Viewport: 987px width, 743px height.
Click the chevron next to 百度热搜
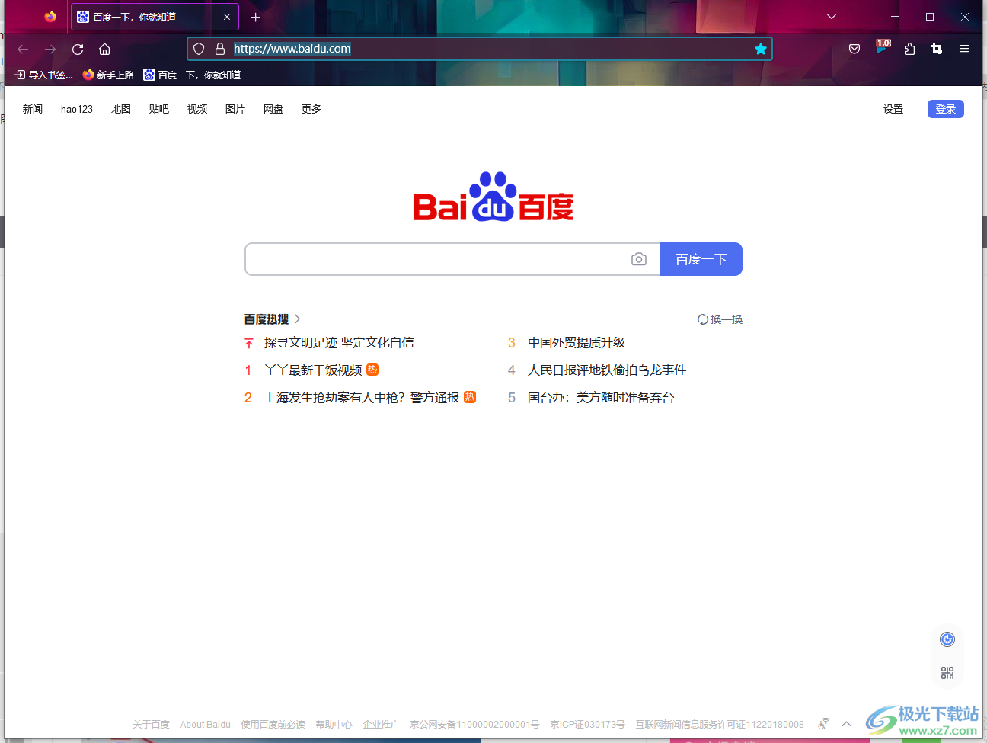(297, 319)
